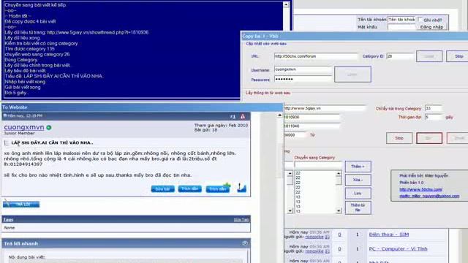The image size is (468, 263).
Task: Click the Password field in the Copy bài window
Action: tap(303, 80)
